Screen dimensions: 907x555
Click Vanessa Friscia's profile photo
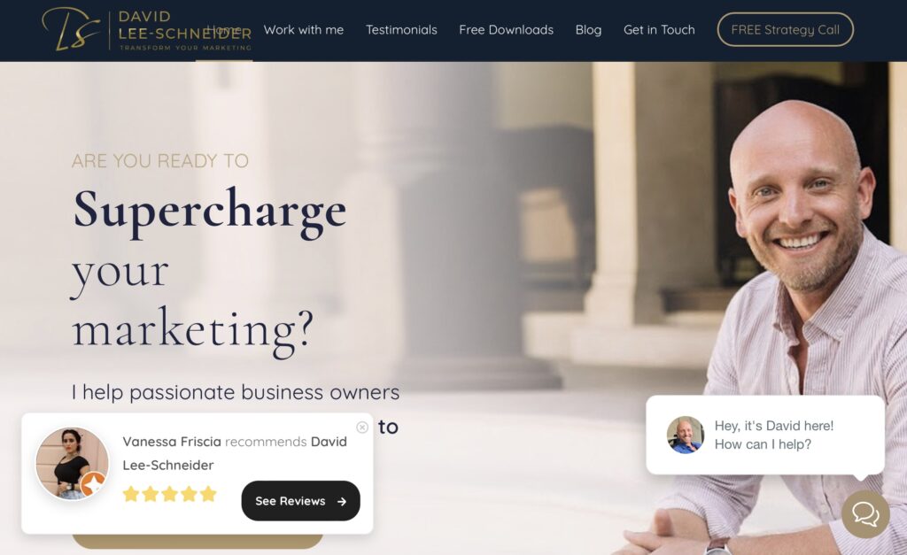point(73,464)
